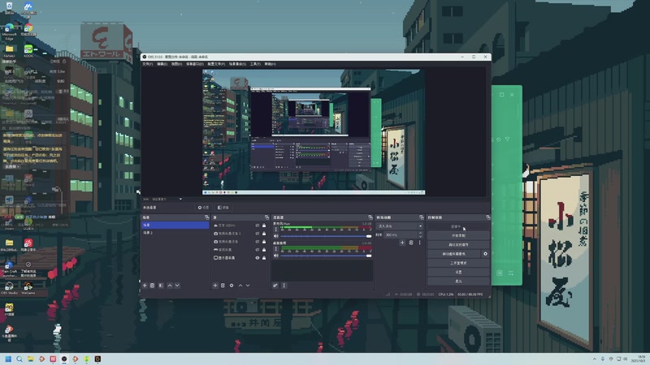This screenshot has height=365, width=650.
Task: Toggle visibility of 文本 (GDI+) source
Action: coord(258,225)
